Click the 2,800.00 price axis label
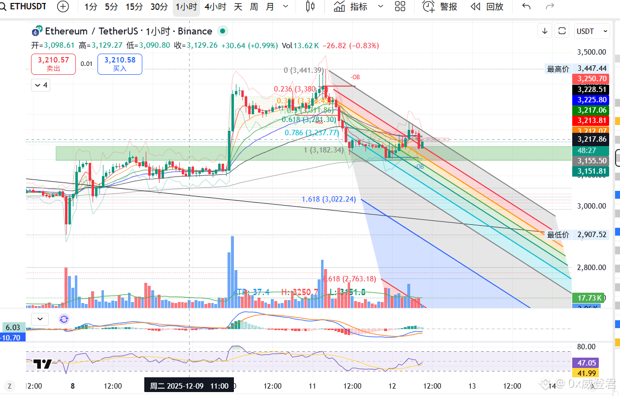 pos(591,268)
